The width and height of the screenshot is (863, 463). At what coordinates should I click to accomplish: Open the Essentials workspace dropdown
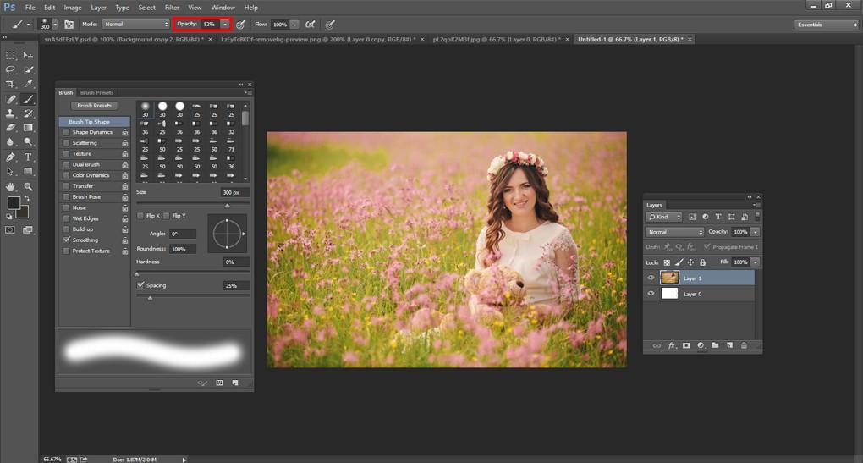(x=826, y=25)
